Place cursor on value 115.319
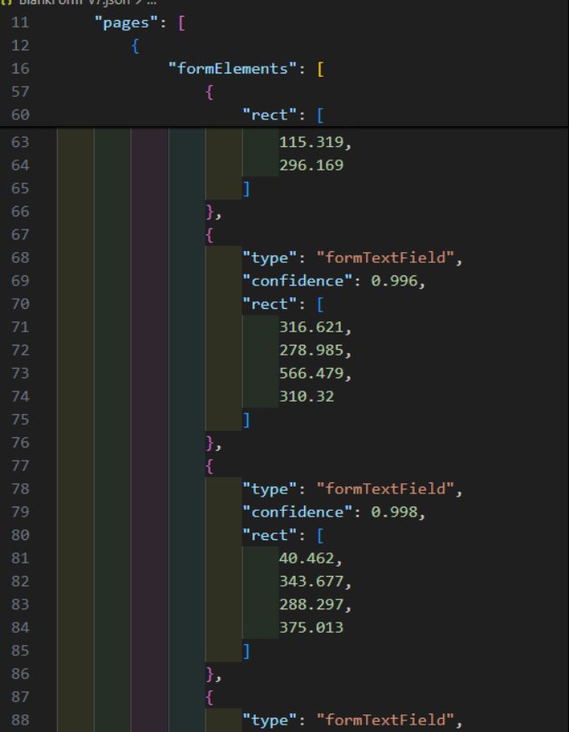Viewport: 569px width, 732px height. click(311, 142)
